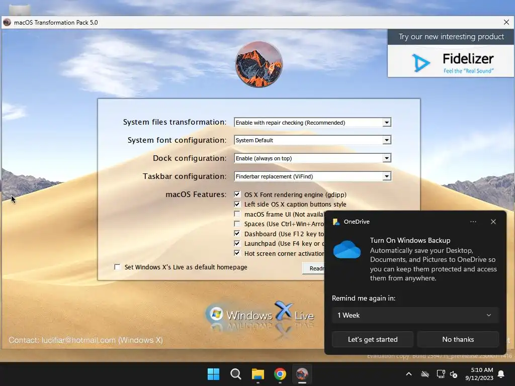Open File Explorer from taskbar
This screenshot has width=515, height=386.
pyautogui.click(x=258, y=374)
